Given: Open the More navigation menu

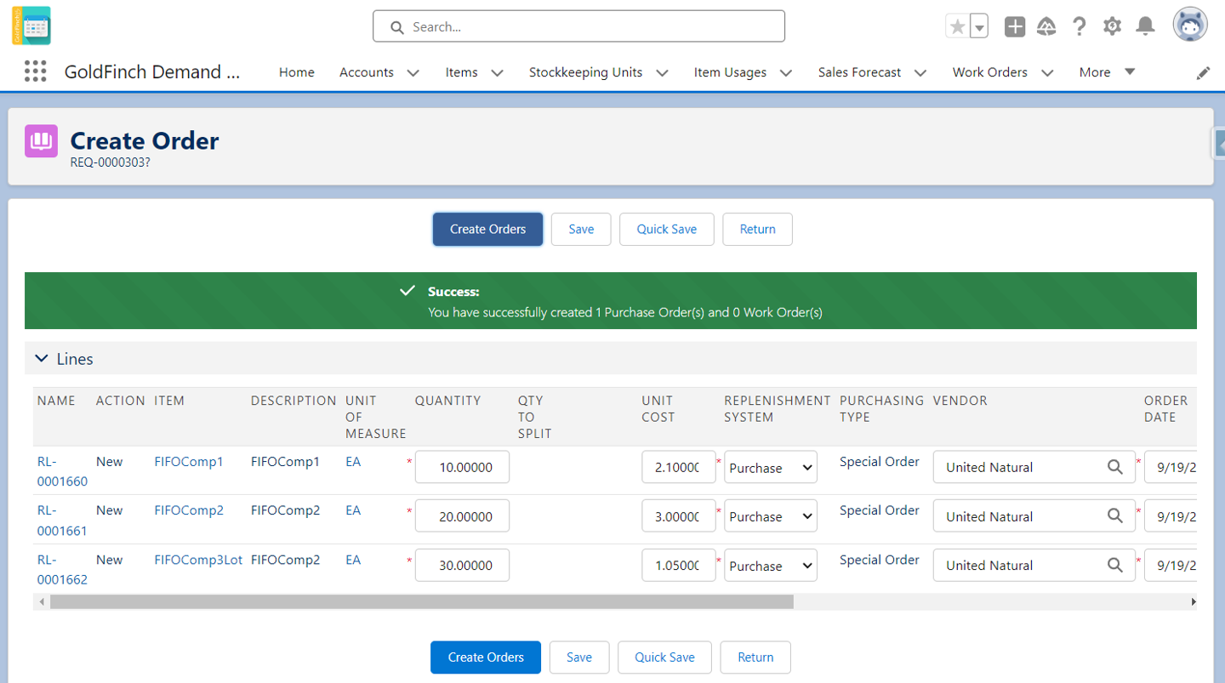Looking at the screenshot, I should coord(1107,72).
